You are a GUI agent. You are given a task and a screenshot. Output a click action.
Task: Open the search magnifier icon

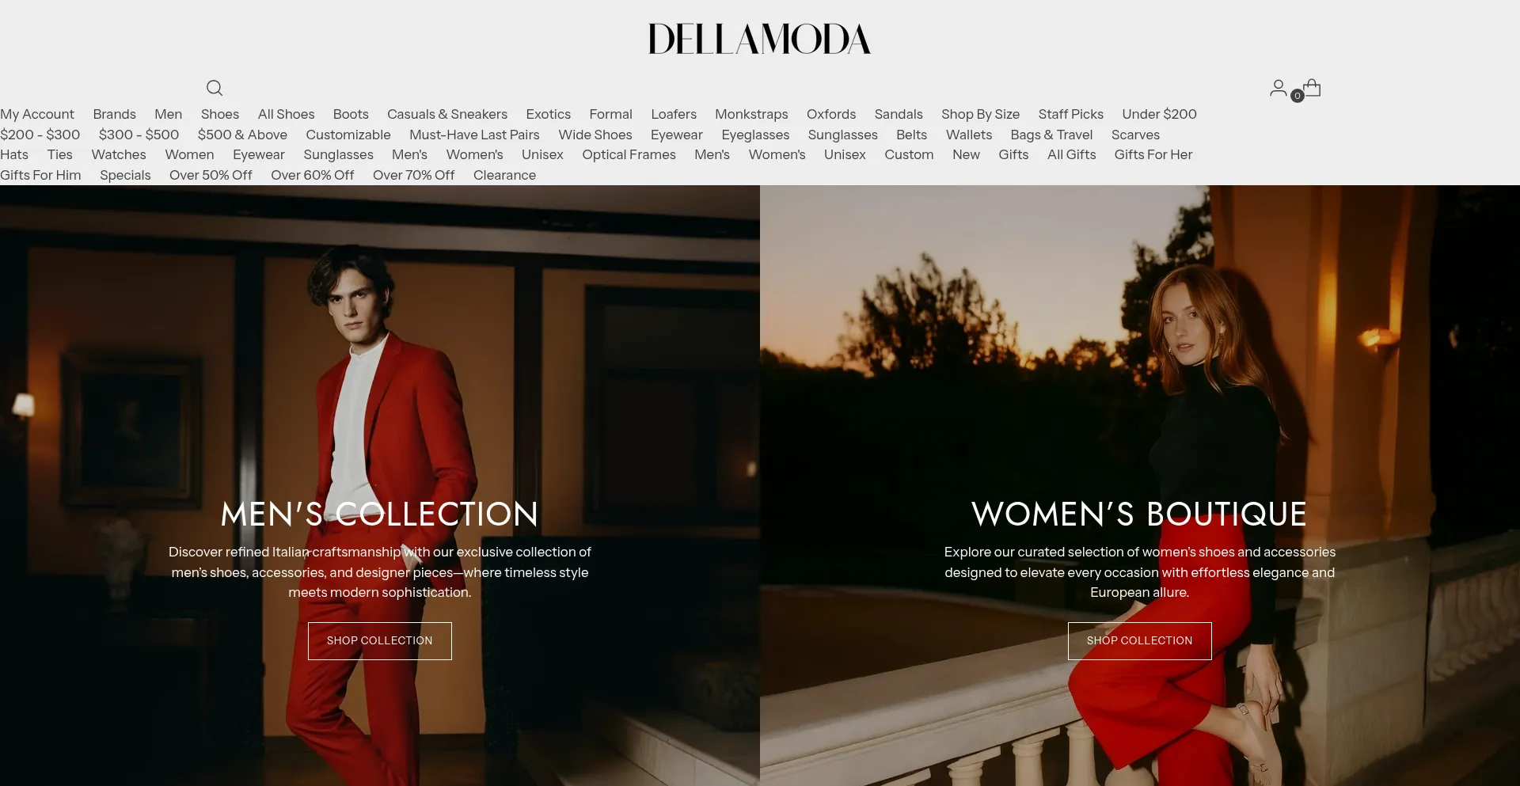(215, 88)
